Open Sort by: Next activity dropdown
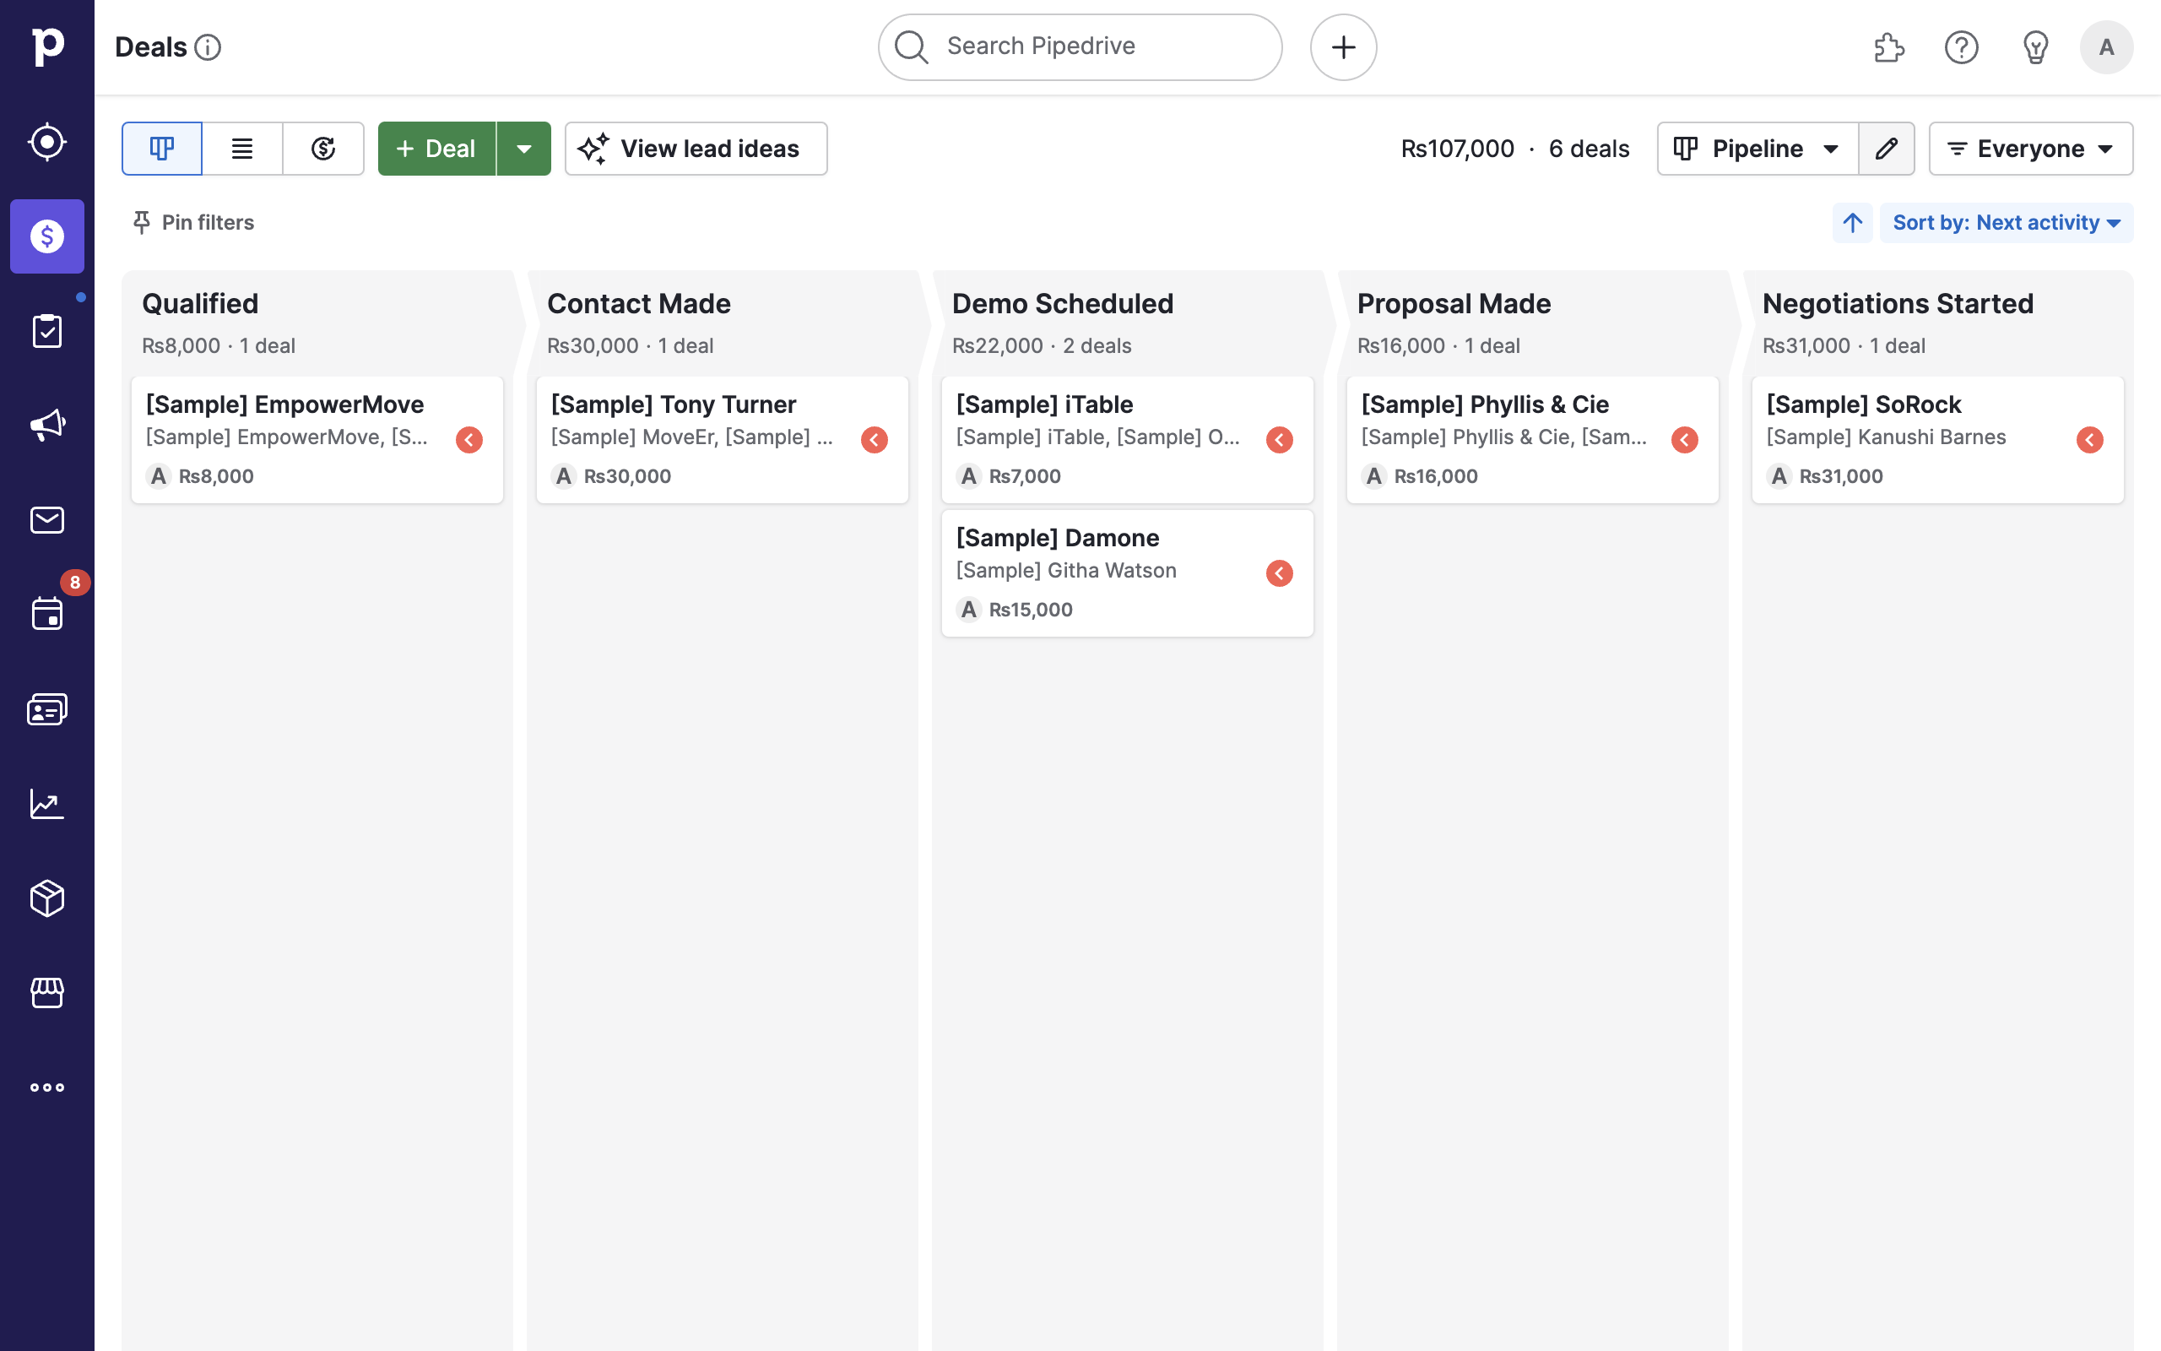Image resolution: width=2161 pixels, height=1351 pixels. pyautogui.click(x=2007, y=222)
